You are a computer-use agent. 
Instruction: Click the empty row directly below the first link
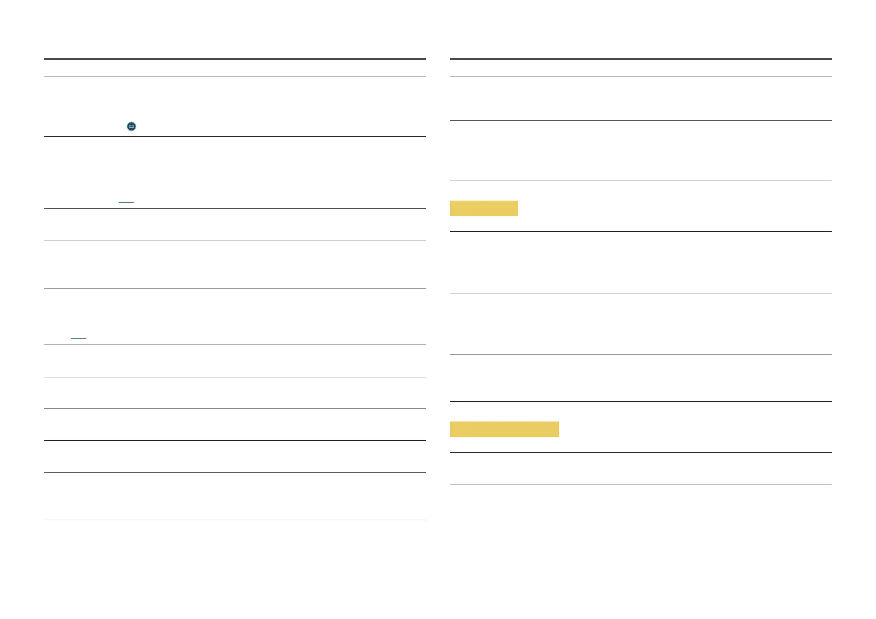click(x=235, y=225)
